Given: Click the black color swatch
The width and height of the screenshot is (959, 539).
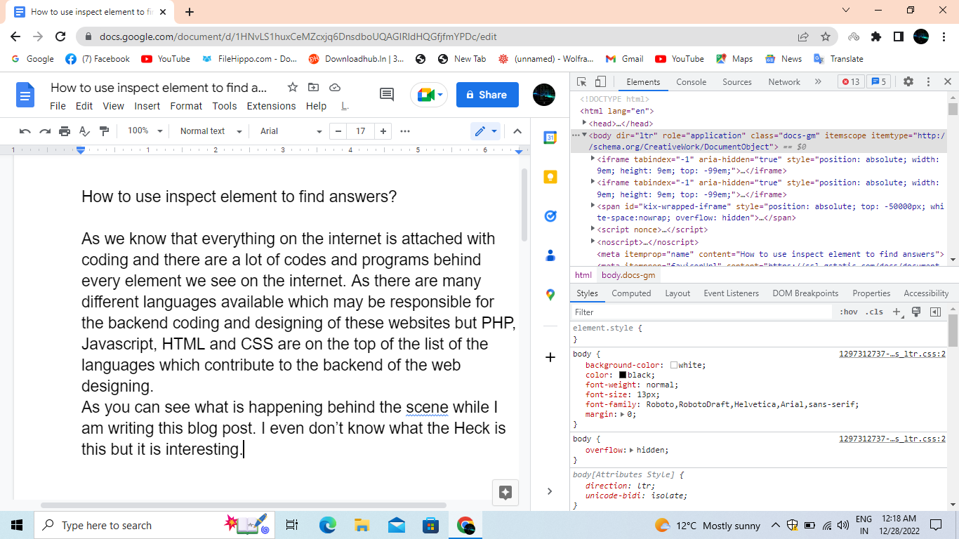Looking at the screenshot, I should pyautogui.click(x=623, y=375).
